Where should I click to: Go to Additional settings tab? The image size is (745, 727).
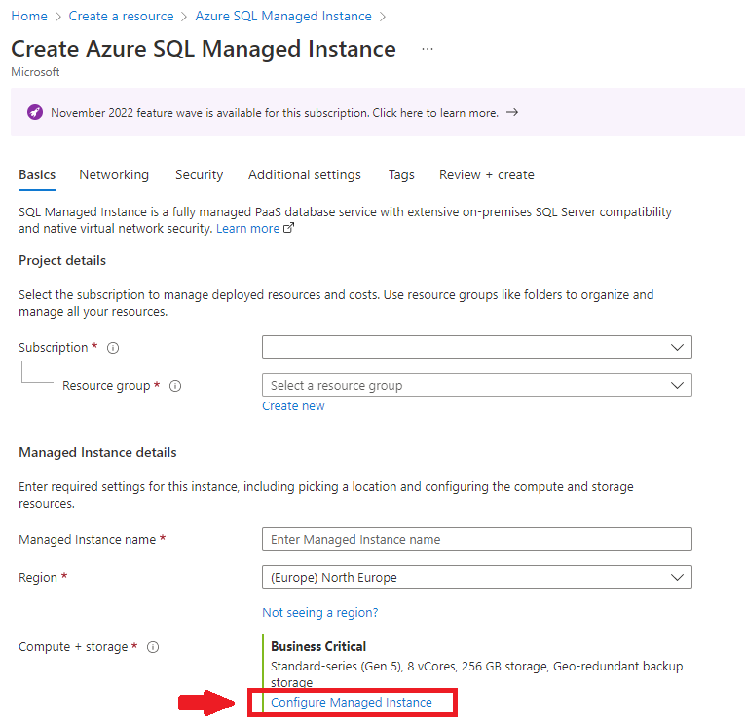coord(304,175)
